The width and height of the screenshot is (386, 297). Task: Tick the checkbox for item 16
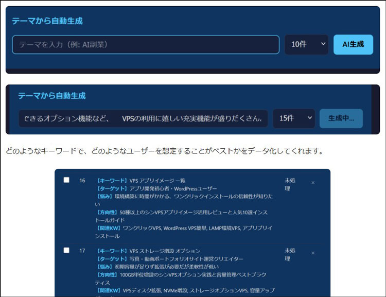click(66, 180)
